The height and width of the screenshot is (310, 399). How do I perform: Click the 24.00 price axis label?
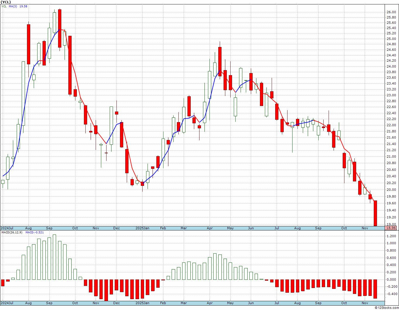[x=391, y=66]
